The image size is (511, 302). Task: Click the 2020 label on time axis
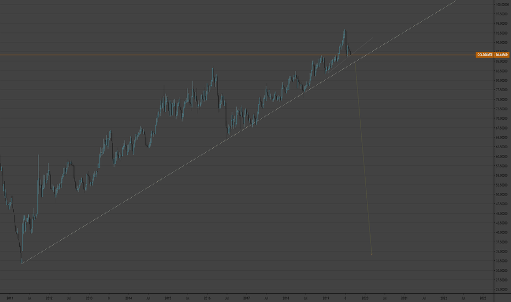tap(365, 298)
